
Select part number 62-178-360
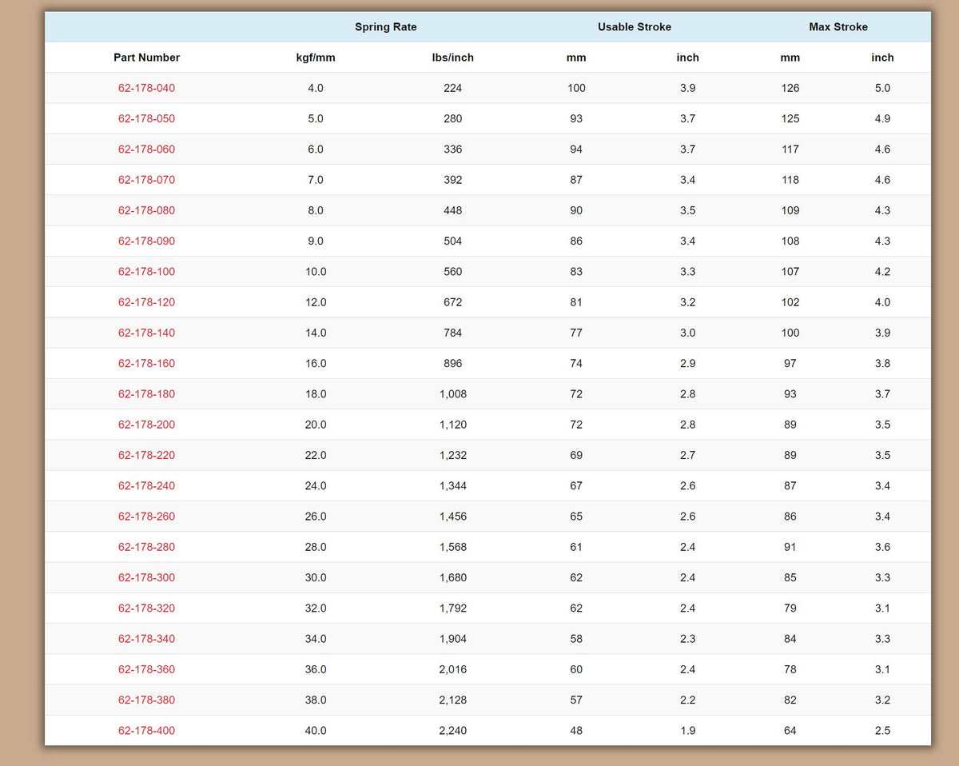point(146,669)
